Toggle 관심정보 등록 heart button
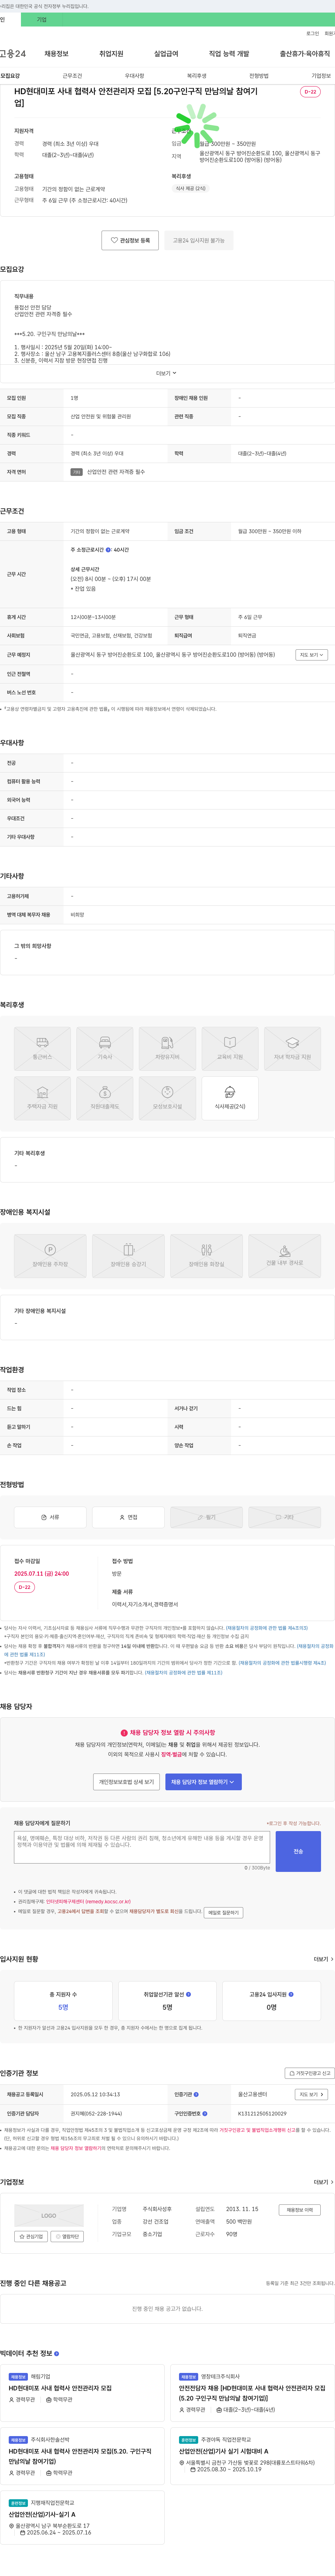Image resolution: width=335 pixels, height=2576 pixels. click(x=130, y=240)
